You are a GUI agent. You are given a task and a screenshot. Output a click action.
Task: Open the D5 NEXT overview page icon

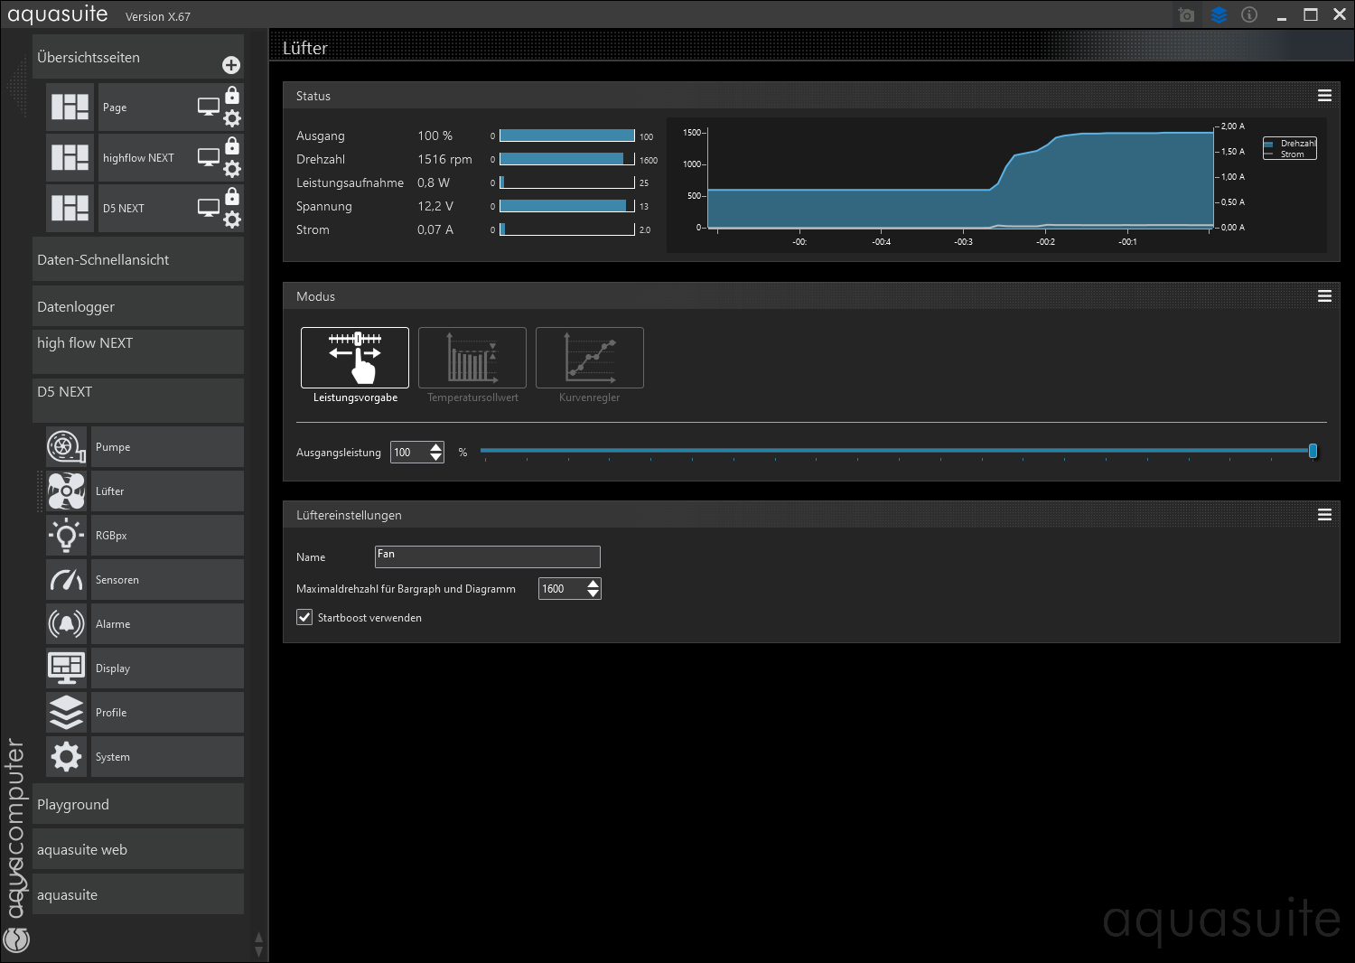tap(70, 208)
